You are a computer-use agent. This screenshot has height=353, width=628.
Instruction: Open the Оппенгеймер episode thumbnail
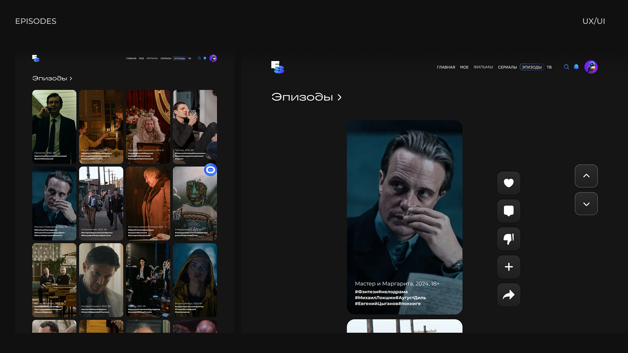(x=101, y=203)
